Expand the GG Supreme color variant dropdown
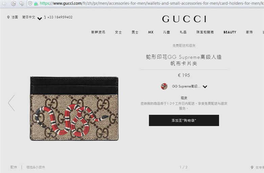This screenshot has height=173, width=264. tap(205, 86)
